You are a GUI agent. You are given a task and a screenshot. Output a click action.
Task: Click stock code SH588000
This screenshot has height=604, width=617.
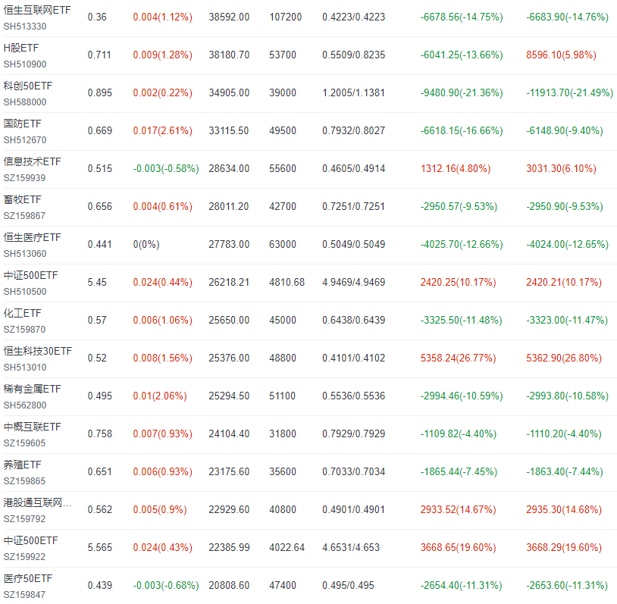[x=25, y=102]
